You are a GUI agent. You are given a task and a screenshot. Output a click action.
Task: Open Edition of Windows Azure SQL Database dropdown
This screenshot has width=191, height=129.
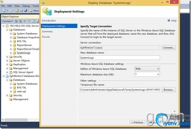tap(147, 69)
